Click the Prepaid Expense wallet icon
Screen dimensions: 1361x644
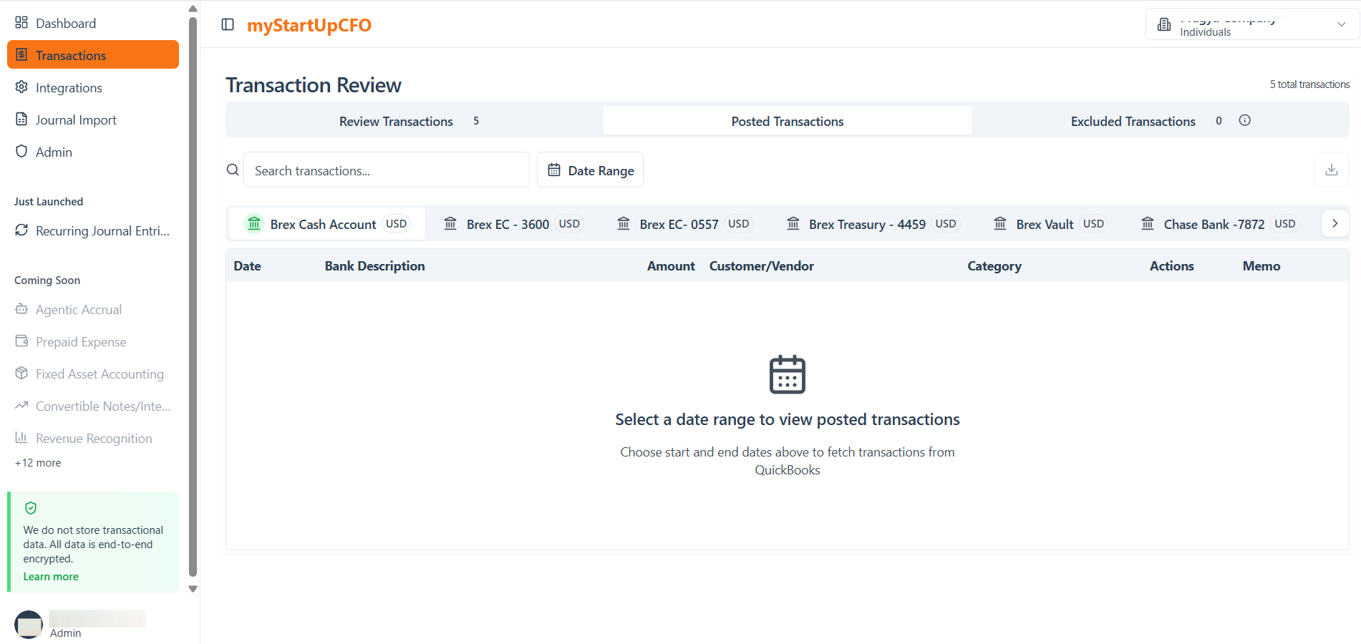pyautogui.click(x=21, y=341)
